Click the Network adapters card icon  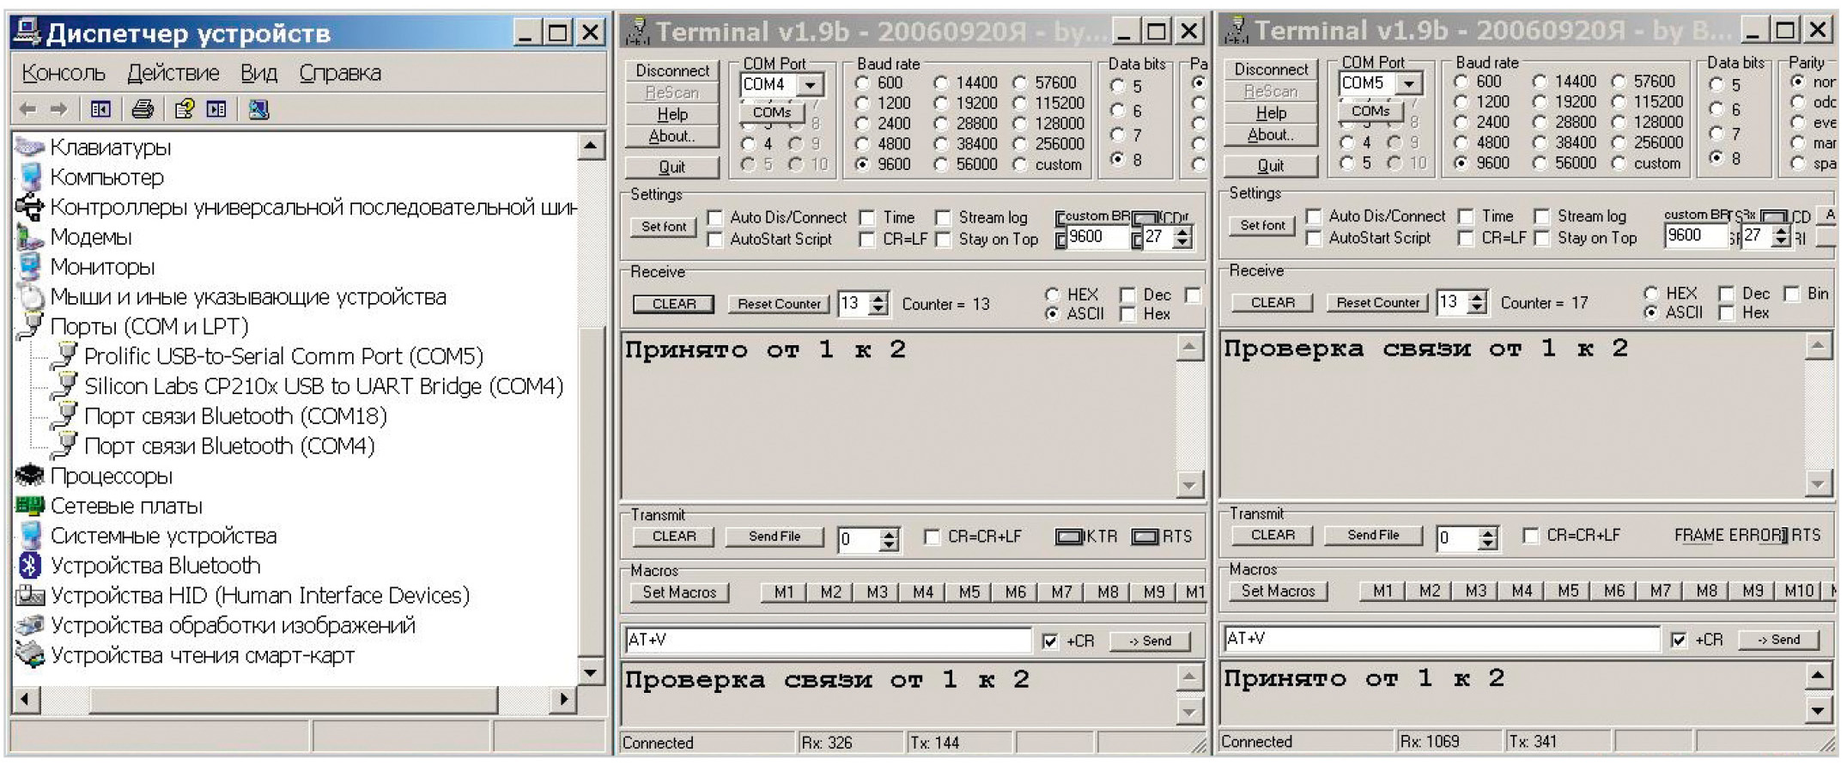click(30, 506)
